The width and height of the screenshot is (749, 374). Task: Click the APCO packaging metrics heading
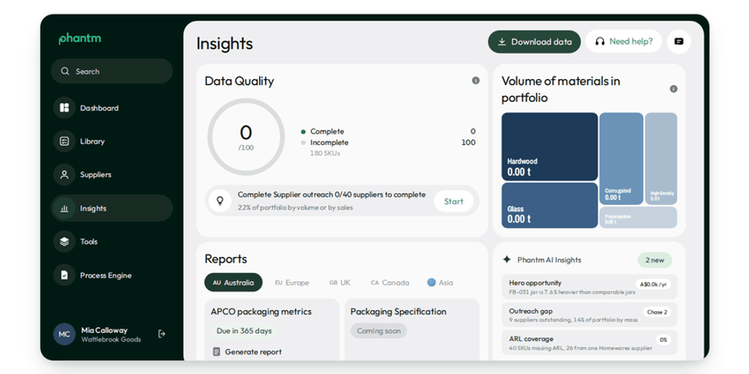[261, 311]
